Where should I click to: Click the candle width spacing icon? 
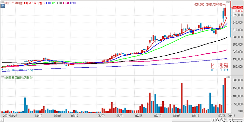point(226,120)
